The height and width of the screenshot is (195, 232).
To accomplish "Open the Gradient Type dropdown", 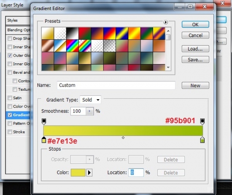I will 91,100.
